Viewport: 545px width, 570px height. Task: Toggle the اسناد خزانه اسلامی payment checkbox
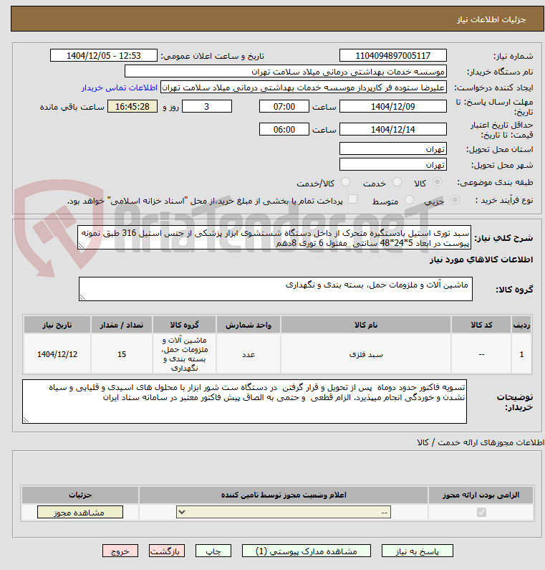pos(352,199)
